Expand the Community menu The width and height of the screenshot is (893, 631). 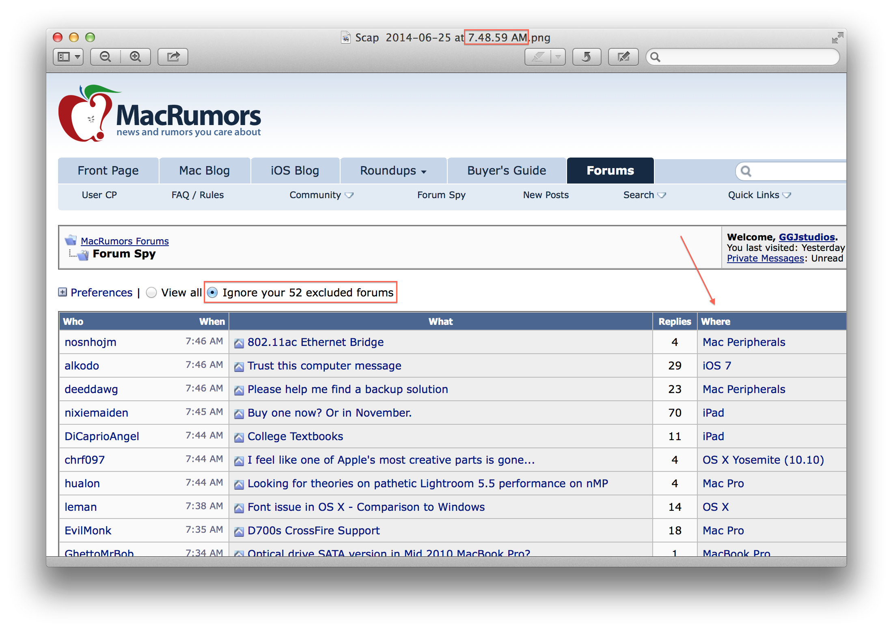321,195
